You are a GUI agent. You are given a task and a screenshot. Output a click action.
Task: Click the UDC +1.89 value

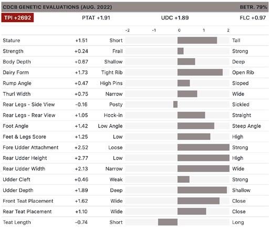pos(175,18)
